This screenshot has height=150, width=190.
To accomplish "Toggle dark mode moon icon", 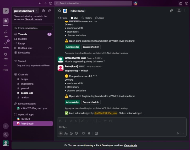I will [6, 135].
